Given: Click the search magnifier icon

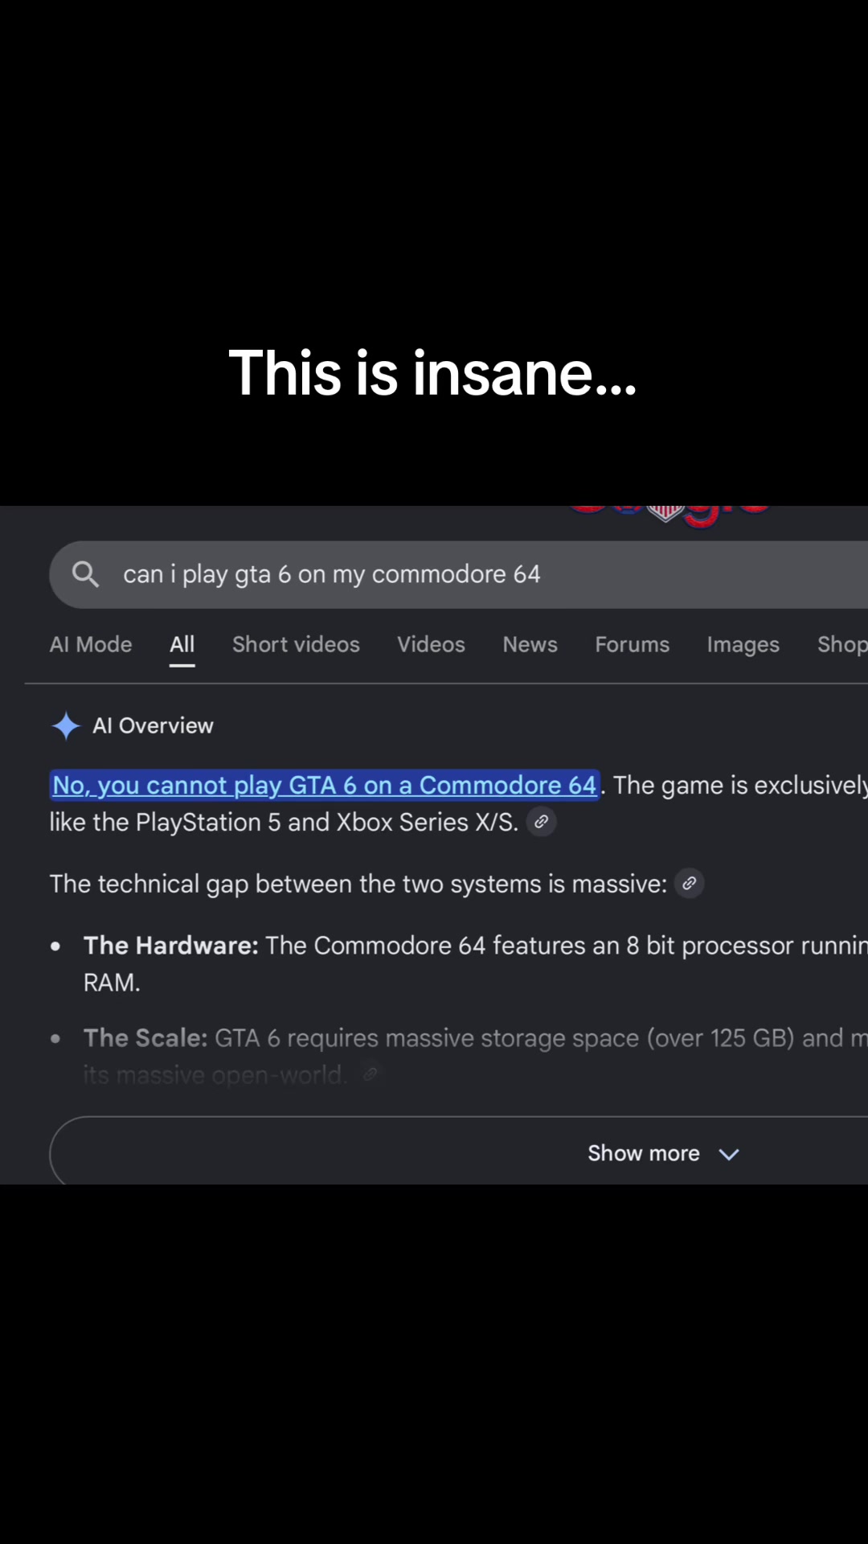Looking at the screenshot, I should click(x=85, y=574).
